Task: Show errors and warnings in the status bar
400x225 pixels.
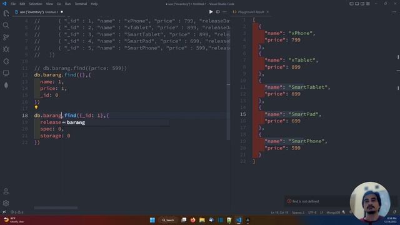Action: (x=17, y=212)
